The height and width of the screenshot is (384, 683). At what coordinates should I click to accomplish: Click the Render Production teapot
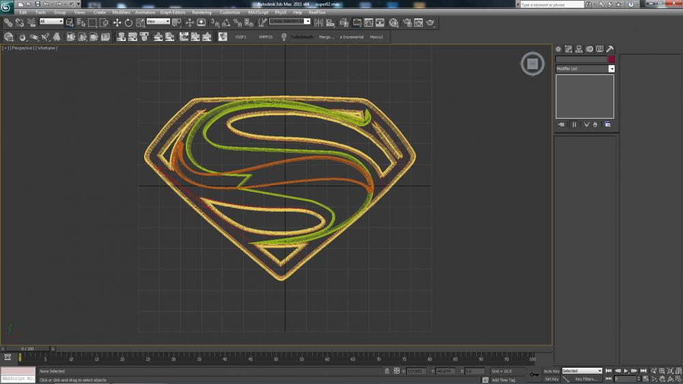coord(430,23)
